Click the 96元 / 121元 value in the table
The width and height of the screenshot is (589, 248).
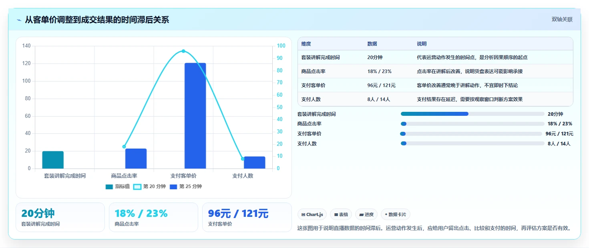point(381,85)
